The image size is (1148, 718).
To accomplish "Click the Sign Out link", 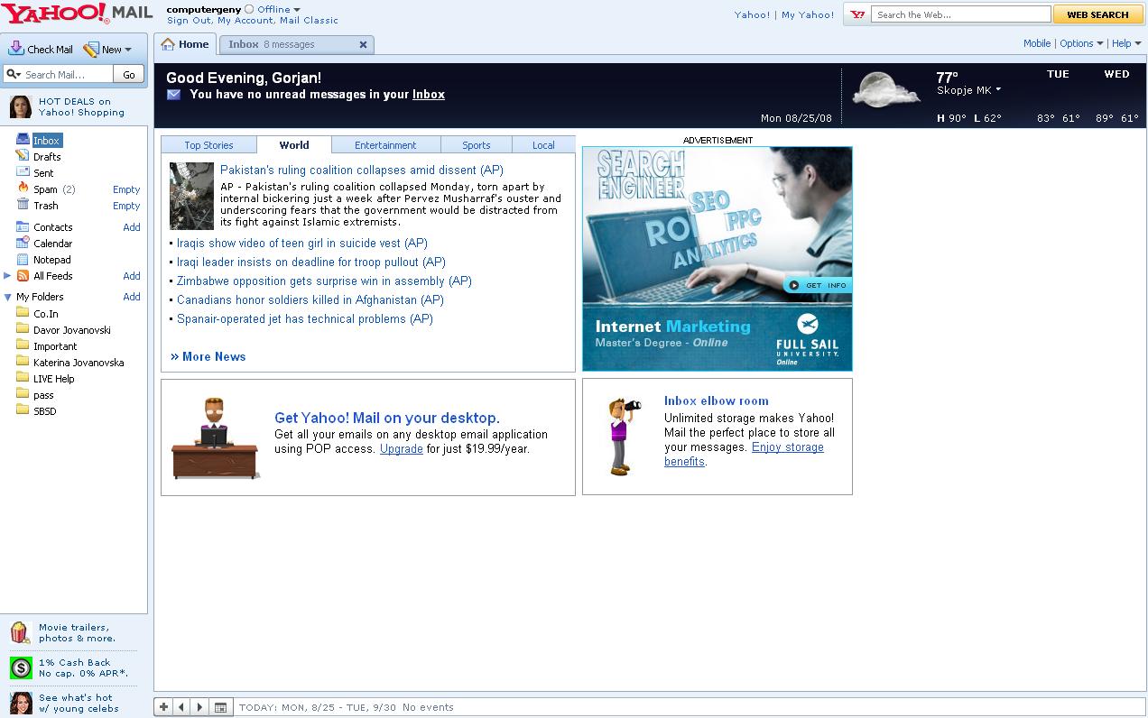I will coord(189,20).
